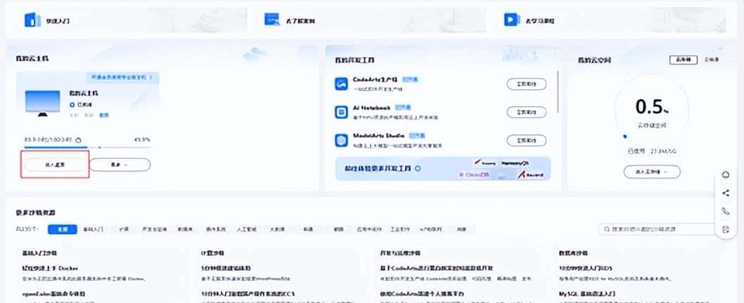Launch AI Notebook with its use button
This screenshot has height=303, width=744.
pyautogui.click(x=526, y=112)
